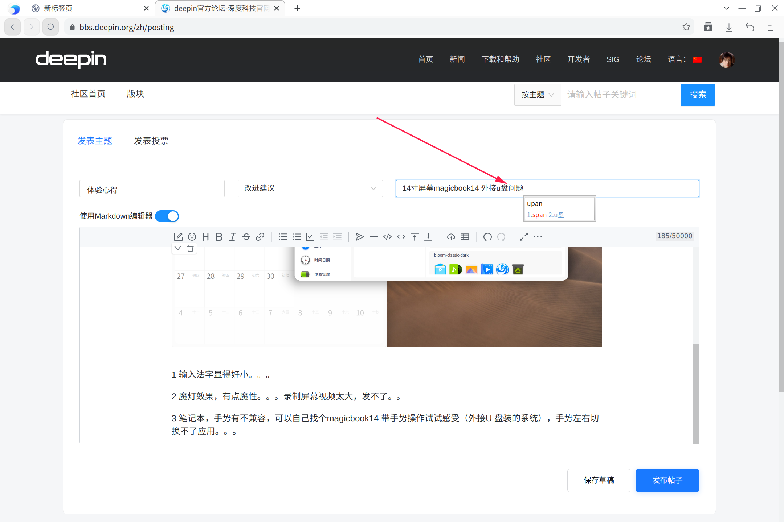Screen dimensions: 784x522
Task: Insert a link via toolbar
Action: click(x=260, y=237)
